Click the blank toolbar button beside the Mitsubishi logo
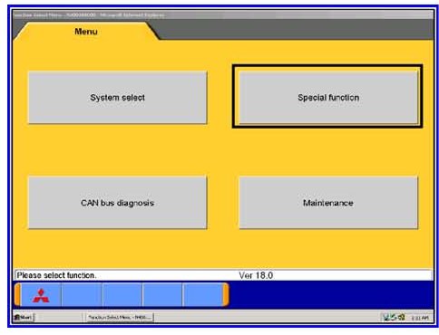Viewport: 439px width, 335px height. click(82, 295)
